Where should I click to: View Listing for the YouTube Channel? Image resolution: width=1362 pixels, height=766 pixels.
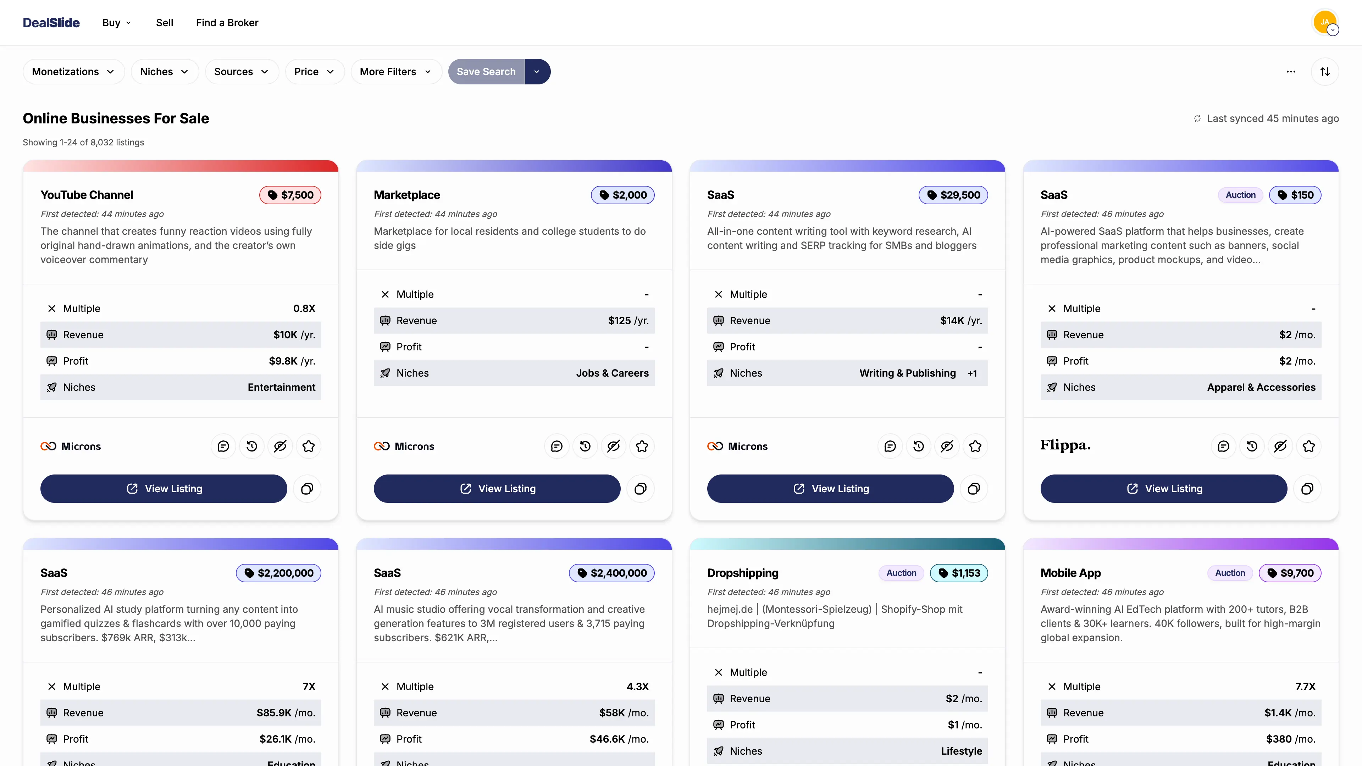[x=164, y=488]
